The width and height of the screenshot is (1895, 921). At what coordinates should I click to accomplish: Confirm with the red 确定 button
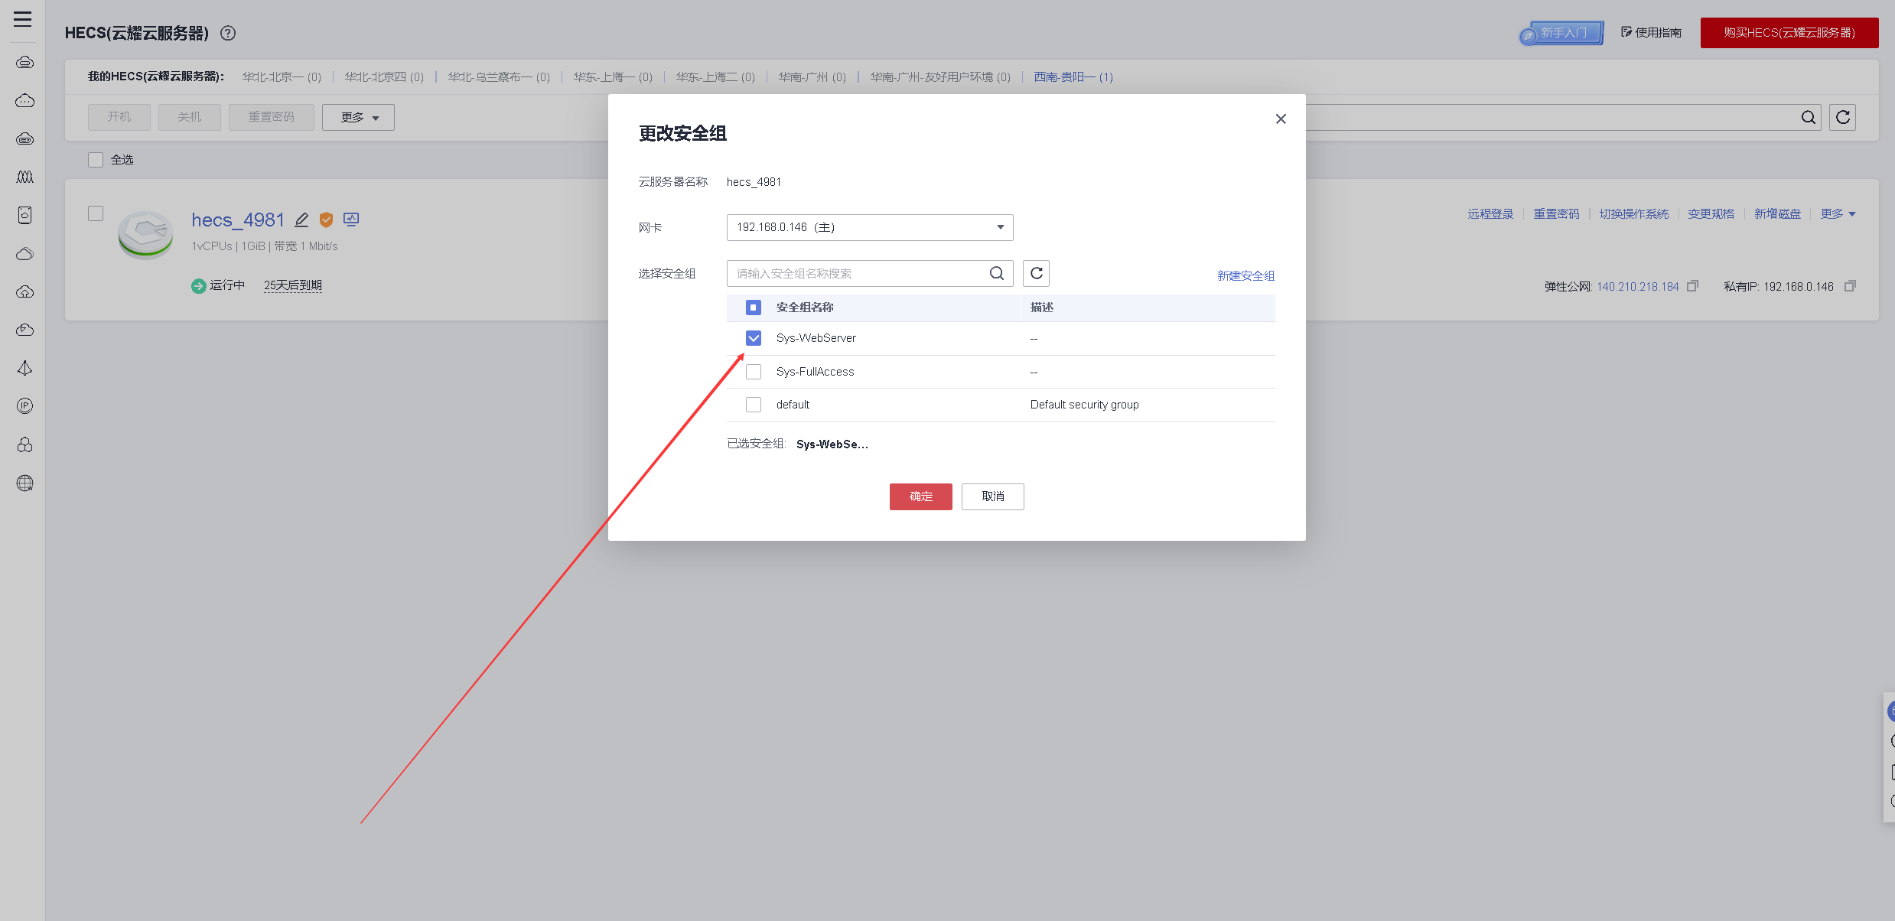[920, 496]
